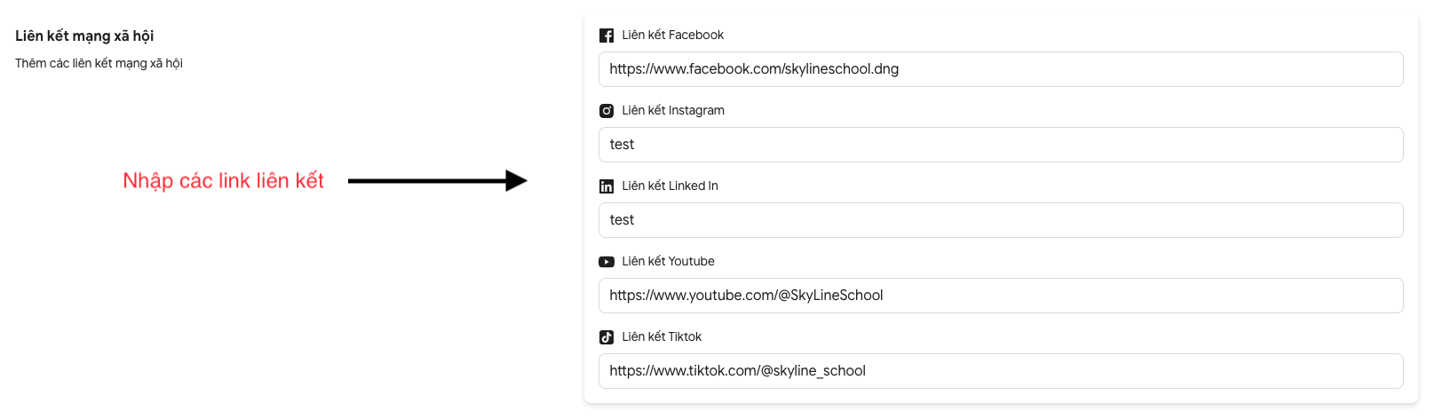Click the "Liên kết mạng xã hội" heading
Image resolution: width=1436 pixels, height=419 pixels.
coord(84,36)
